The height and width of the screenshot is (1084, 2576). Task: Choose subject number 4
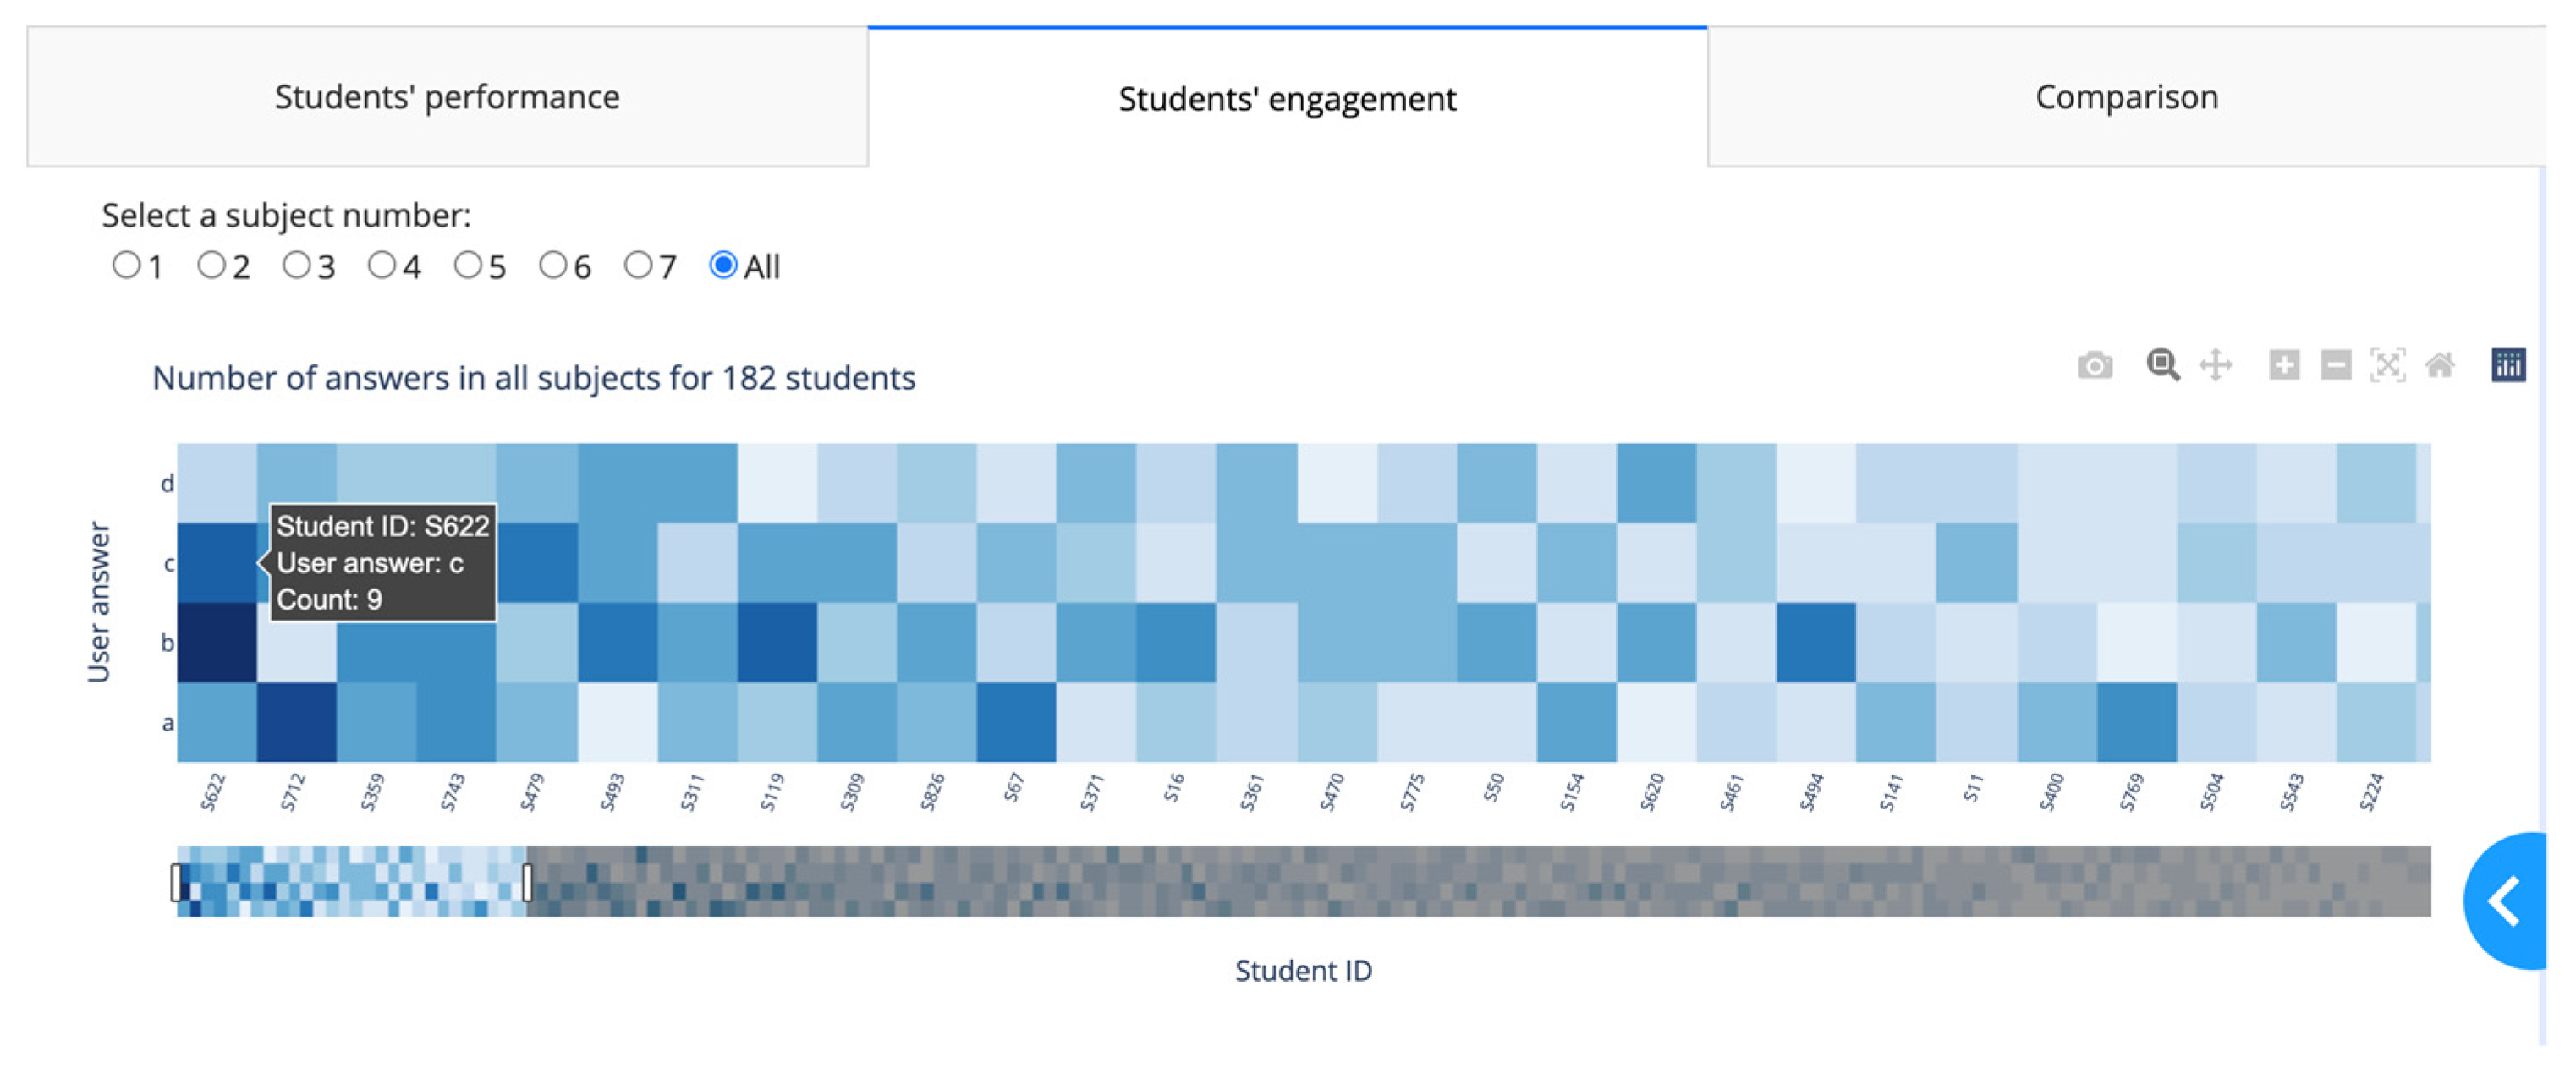coord(382,265)
